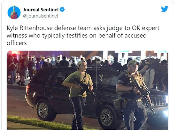176x131 pixels.
Task: Click the Jeep's front grille
Action: 158,100
